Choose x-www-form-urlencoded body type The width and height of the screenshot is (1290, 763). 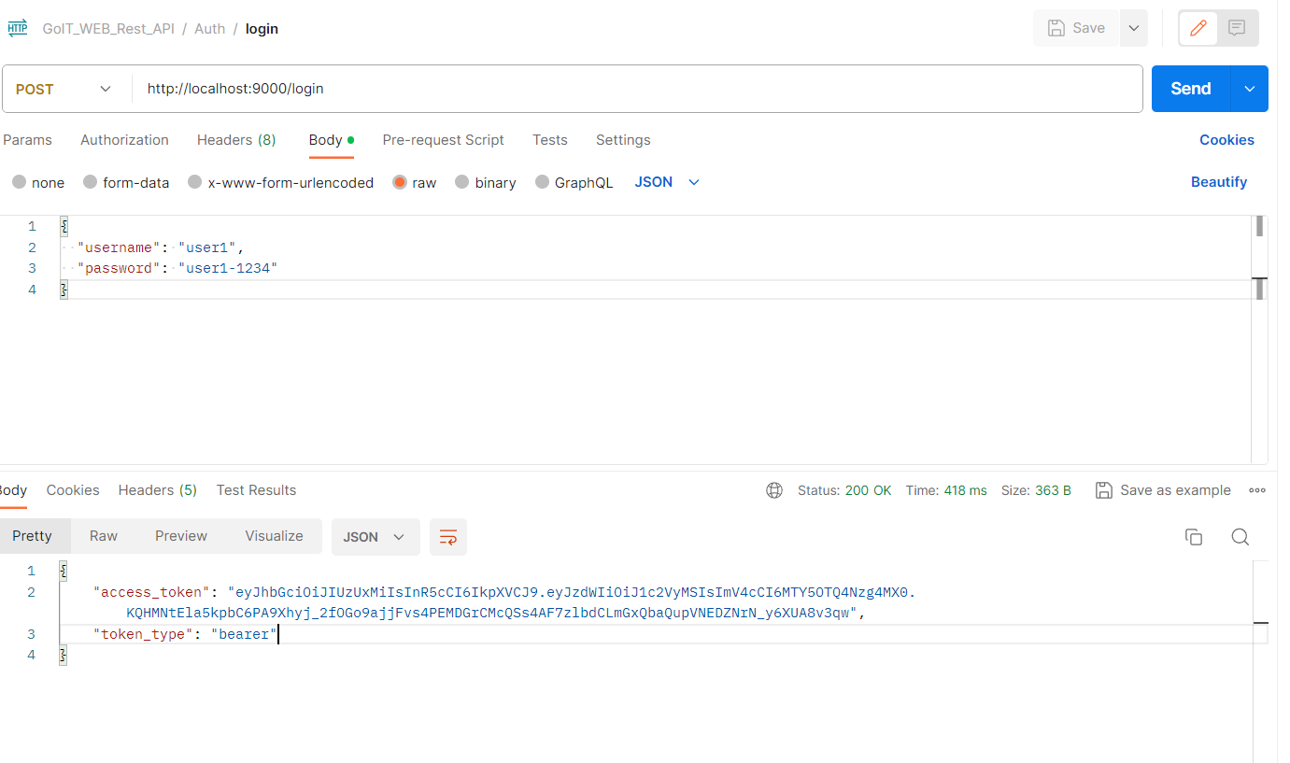click(x=280, y=182)
